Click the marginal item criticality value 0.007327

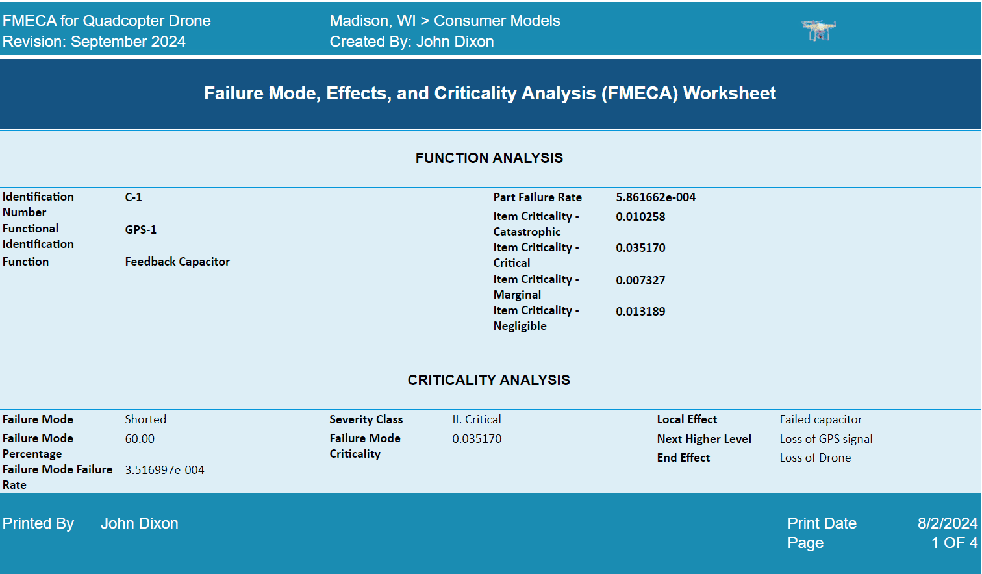[640, 281]
